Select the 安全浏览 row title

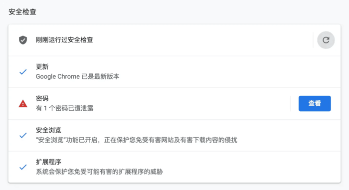click(x=48, y=130)
